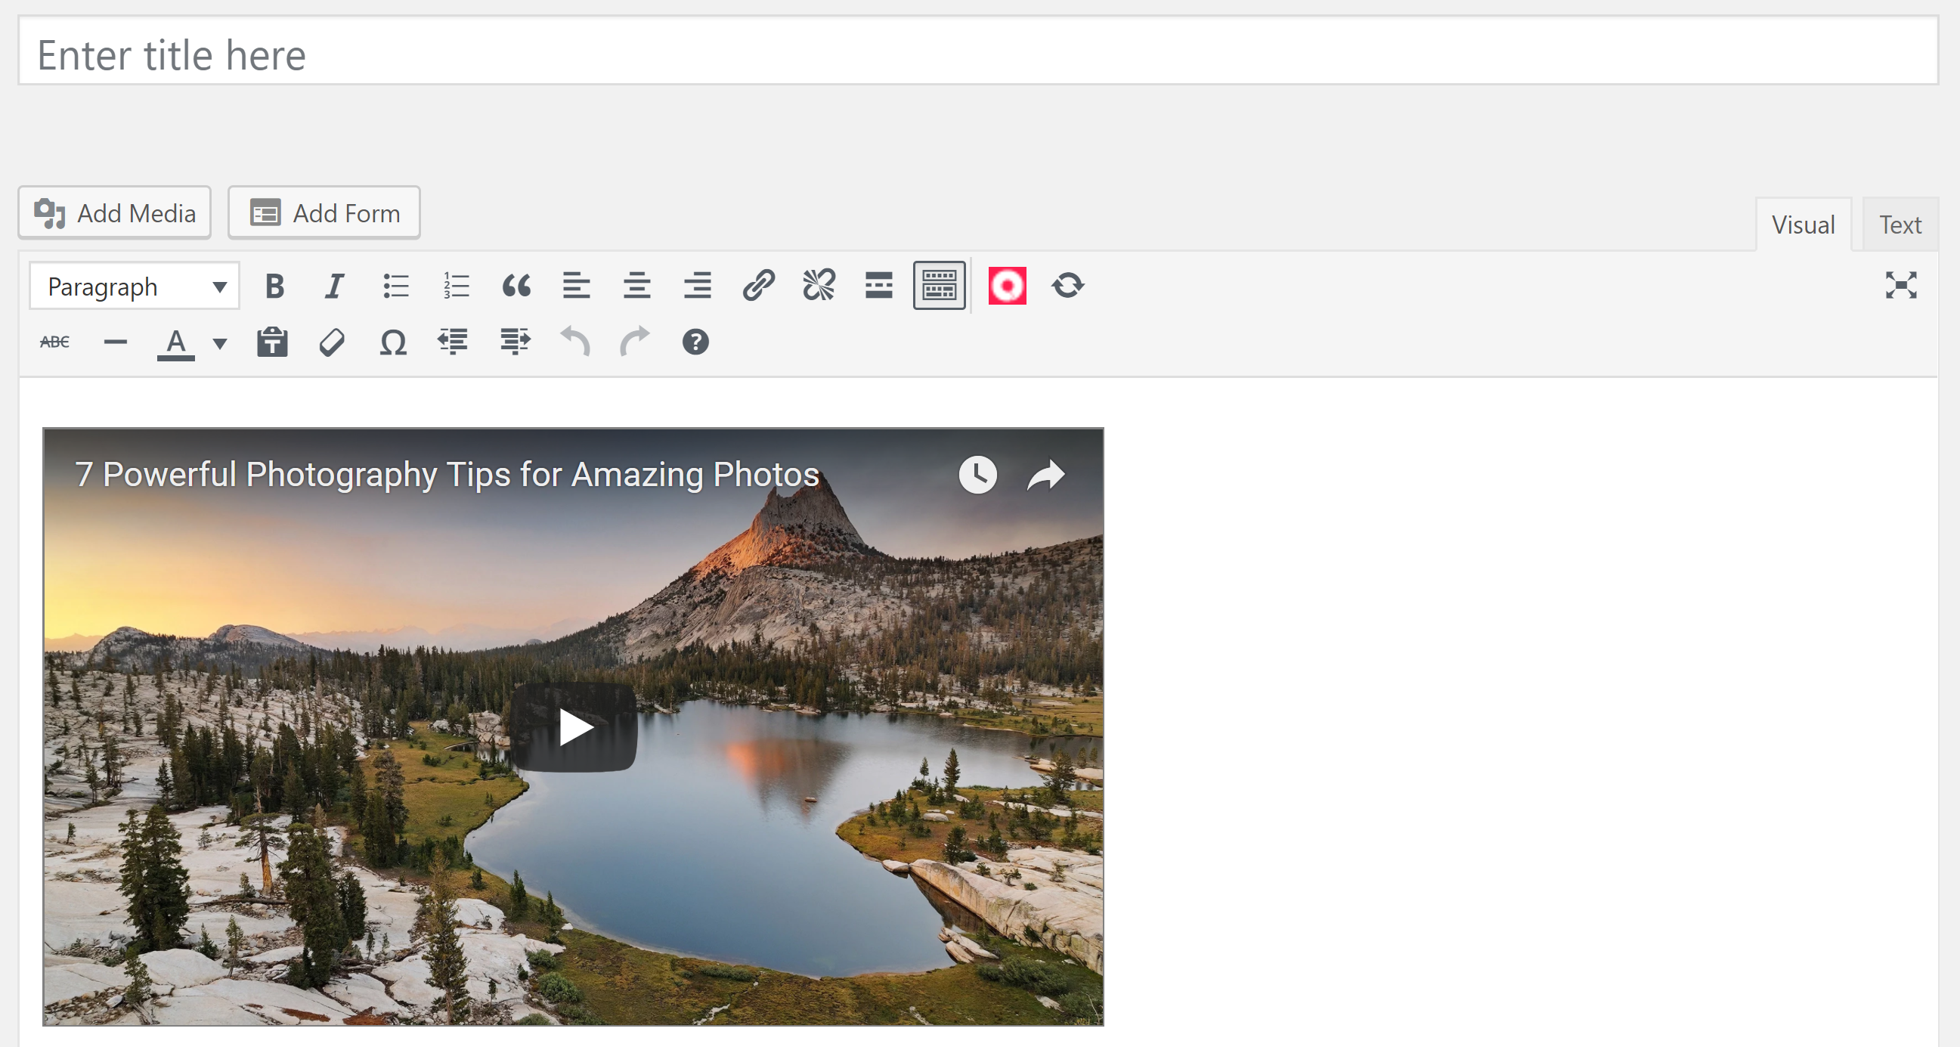Open the Paragraph format dropdown
Image resolution: width=1960 pixels, height=1047 pixels.
coord(135,286)
